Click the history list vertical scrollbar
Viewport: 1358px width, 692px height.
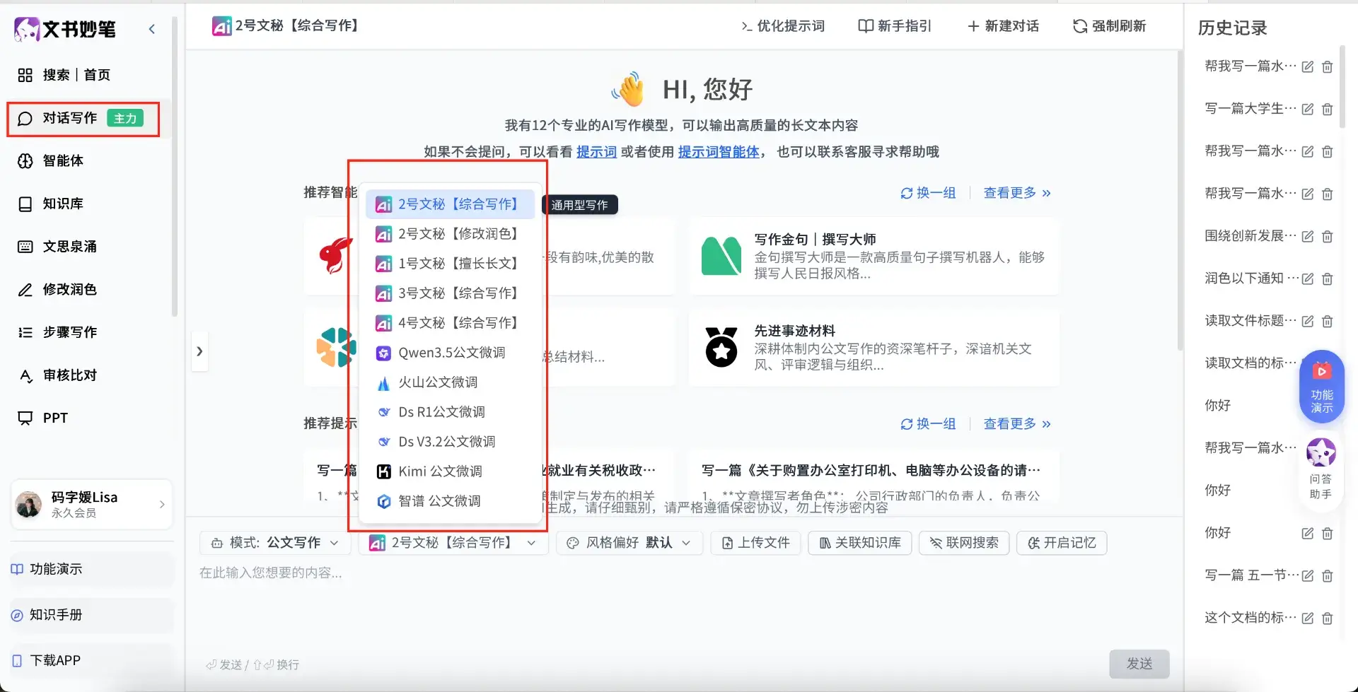tap(1342, 85)
